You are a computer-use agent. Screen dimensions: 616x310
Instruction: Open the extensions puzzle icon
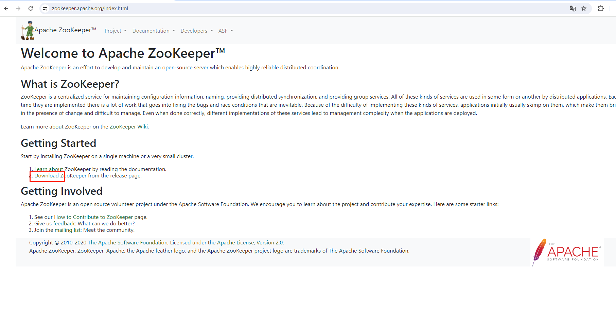(601, 8)
